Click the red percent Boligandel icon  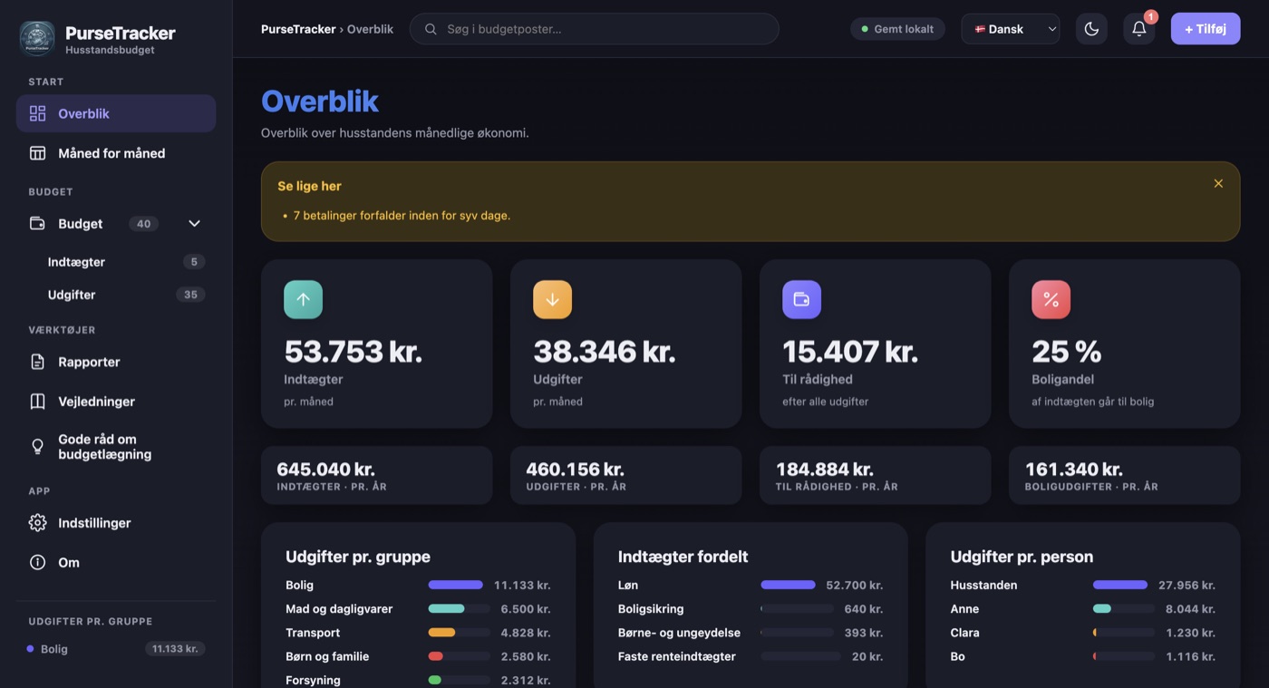(x=1051, y=299)
